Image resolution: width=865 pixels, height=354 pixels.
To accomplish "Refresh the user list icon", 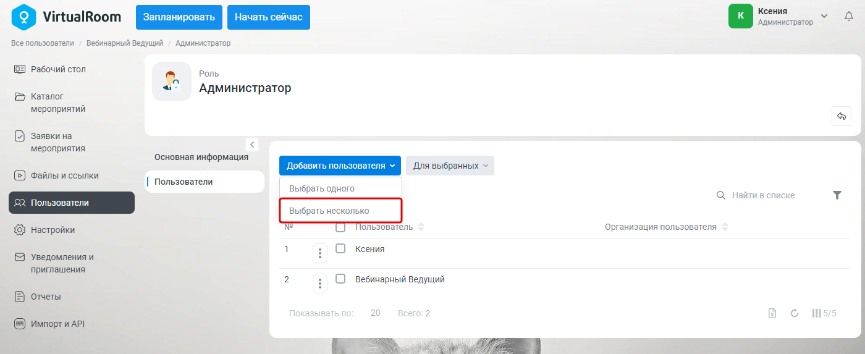I will click(795, 313).
